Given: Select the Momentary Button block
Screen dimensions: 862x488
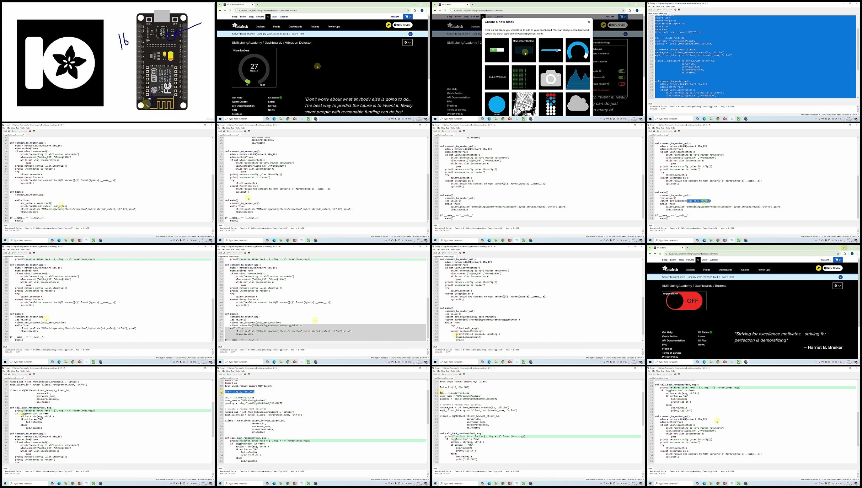Looking at the screenshot, I should (524, 50).
